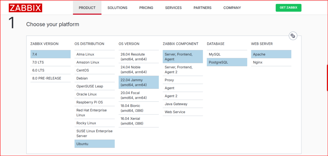Open the SERVICES menu

(x=173, y=8)
